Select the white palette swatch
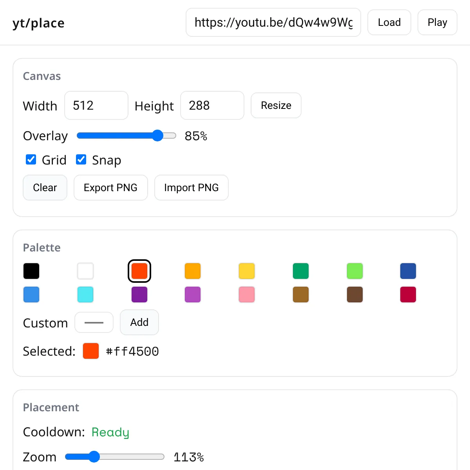This screenshot has width=470, height=470. [x=85, y=271]
